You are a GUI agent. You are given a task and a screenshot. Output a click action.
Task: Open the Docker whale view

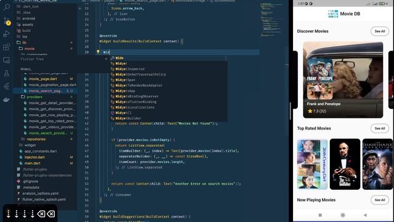point(7,100)
